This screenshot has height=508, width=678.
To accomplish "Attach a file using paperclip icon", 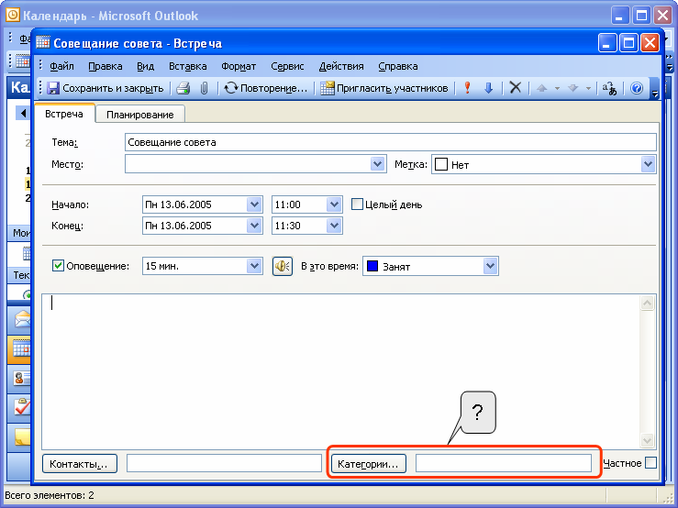I will [204, 88].
